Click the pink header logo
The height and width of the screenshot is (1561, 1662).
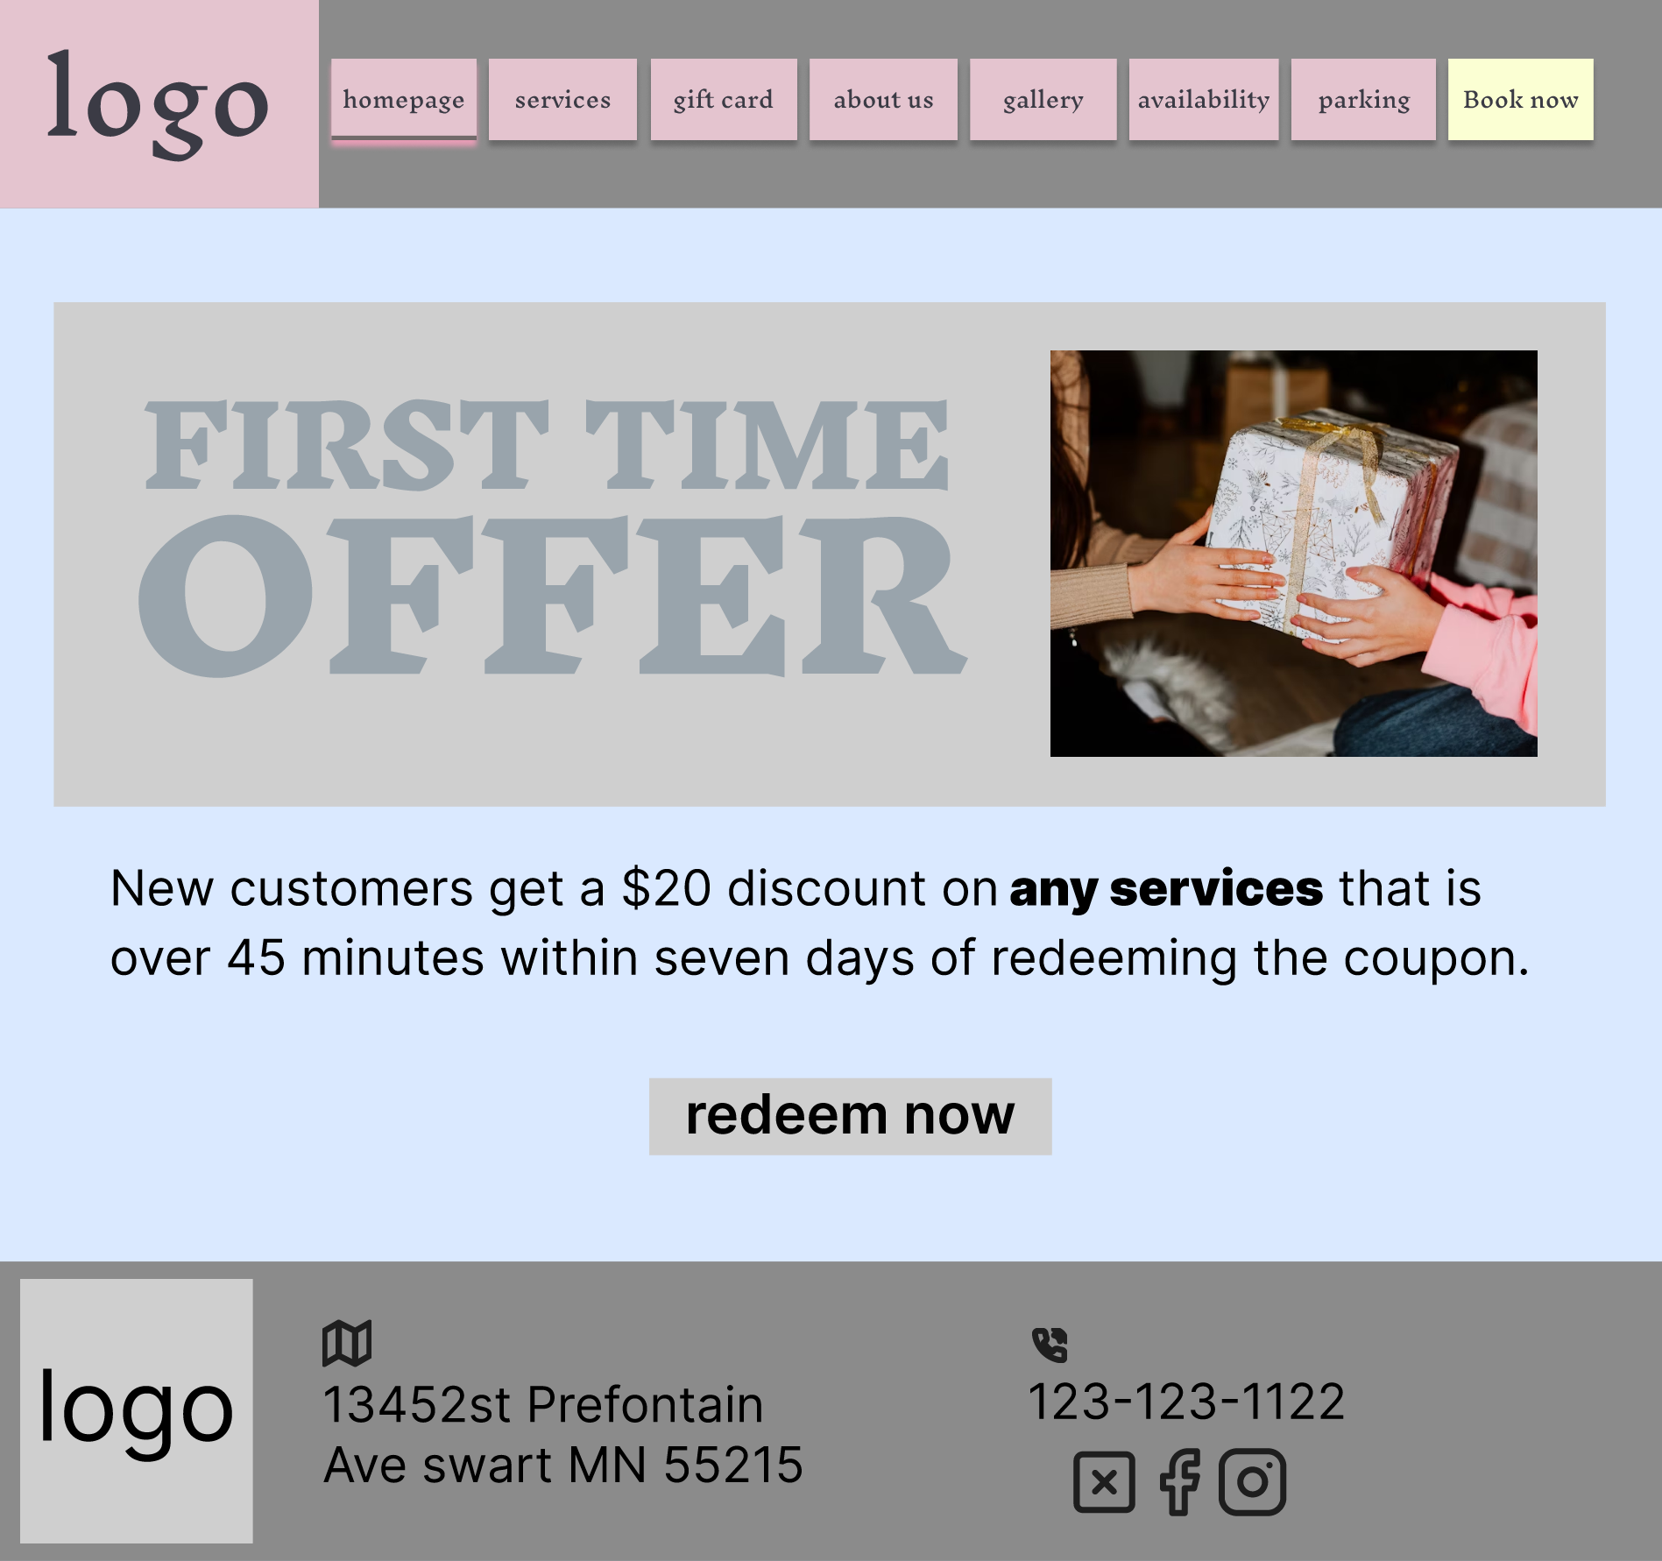(159, 103)
